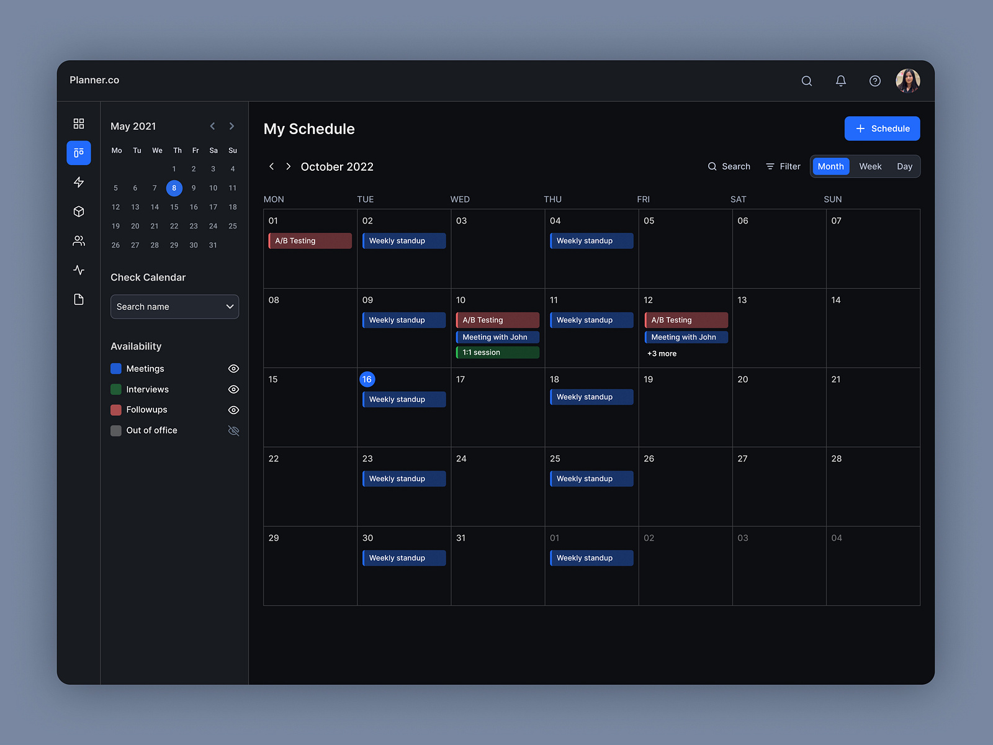The width and height of the screenshot is (993, 745).
Task: Click the lightning bolt icon in sidebar
Action: coord(79,182)
